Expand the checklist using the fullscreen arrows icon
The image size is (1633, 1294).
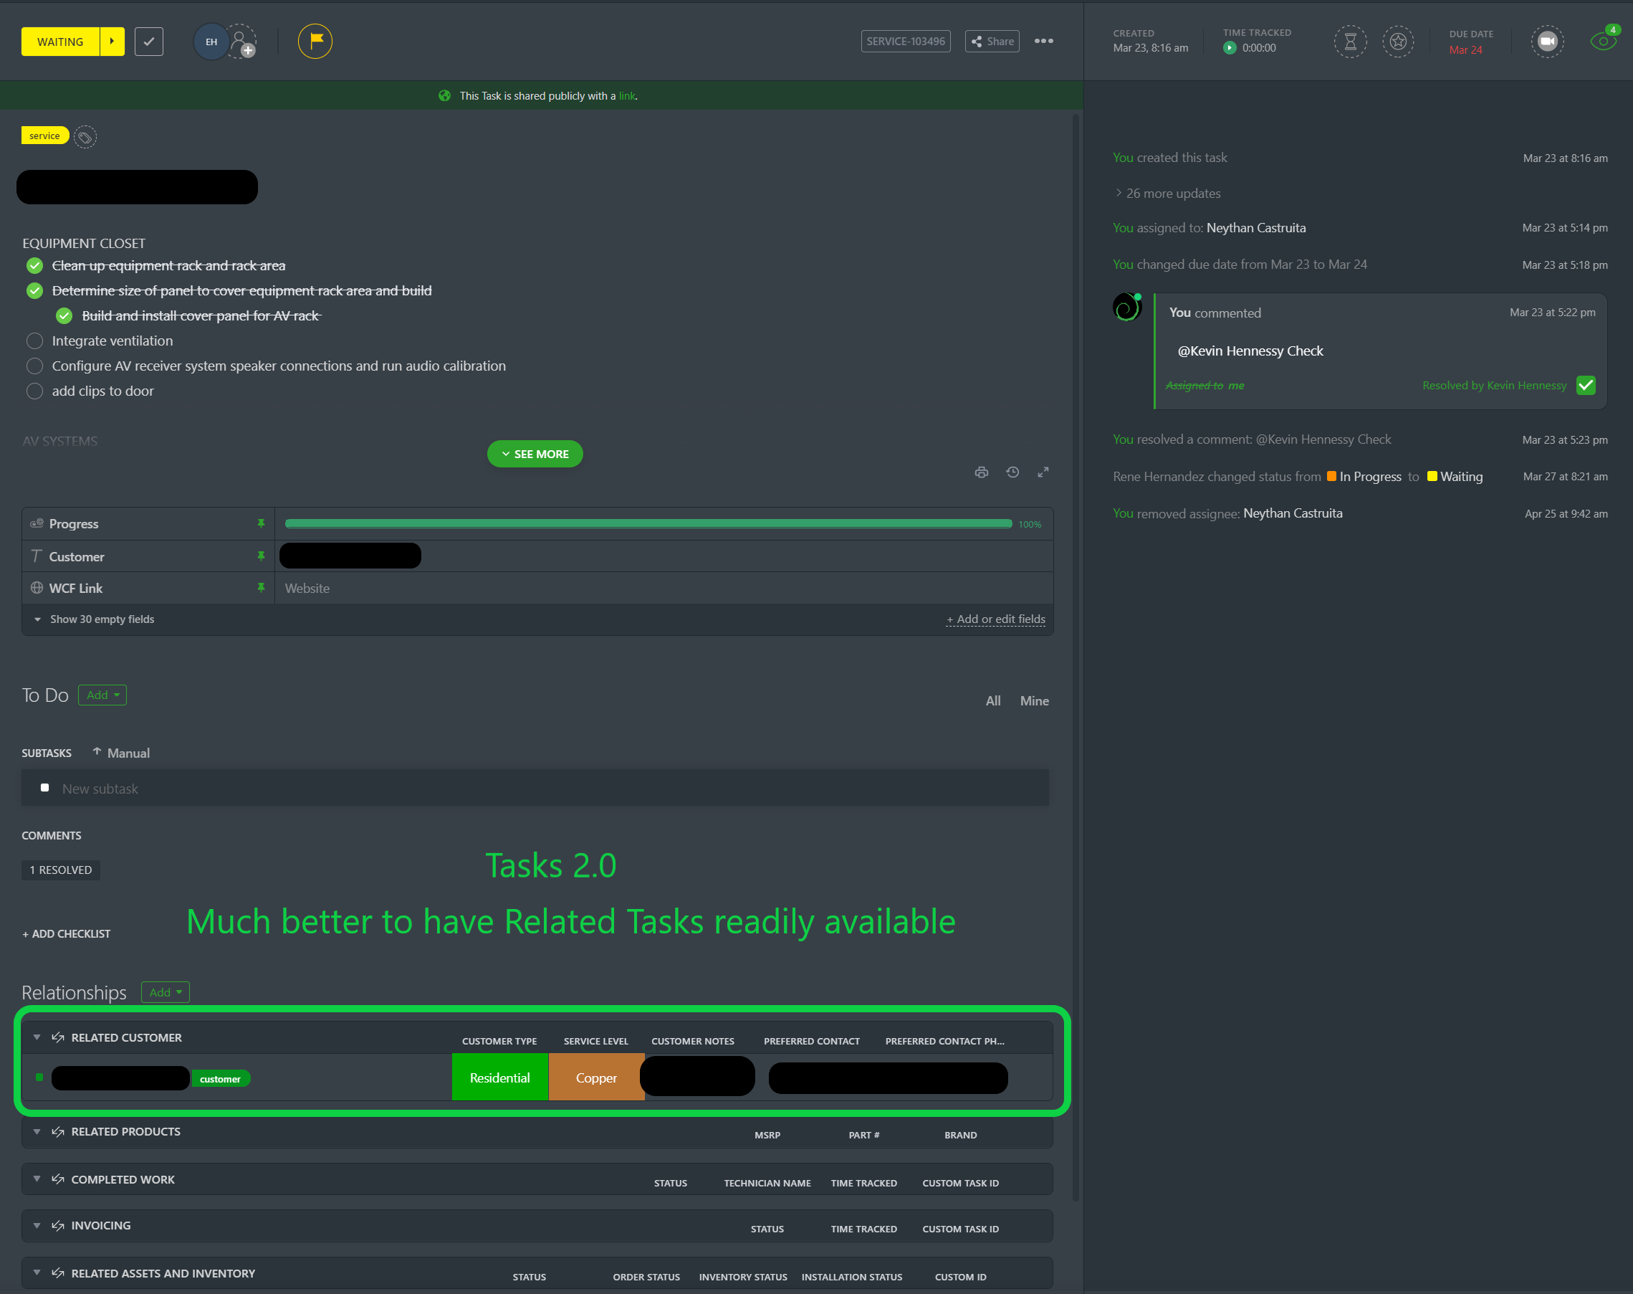[x=1044, y=471]
